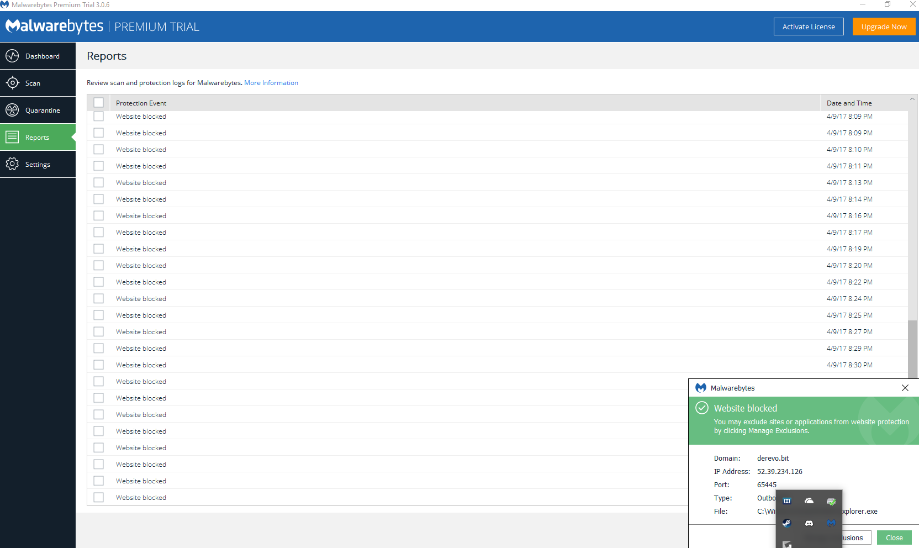Click the "4/9/17 8:24 PM" date cell

(x=849, y=298)
